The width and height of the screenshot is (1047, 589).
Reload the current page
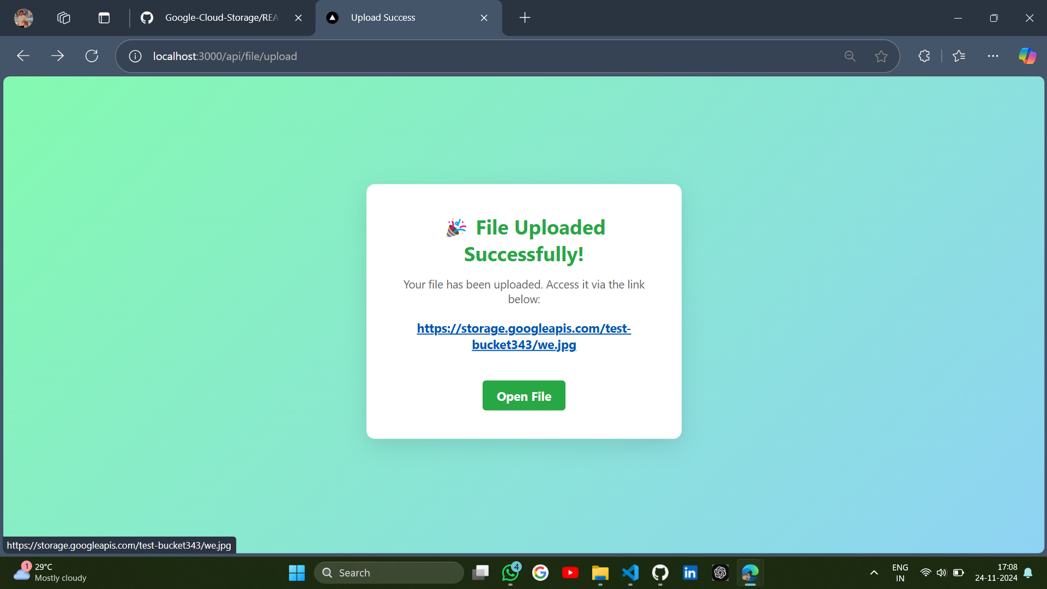(92, 56)
